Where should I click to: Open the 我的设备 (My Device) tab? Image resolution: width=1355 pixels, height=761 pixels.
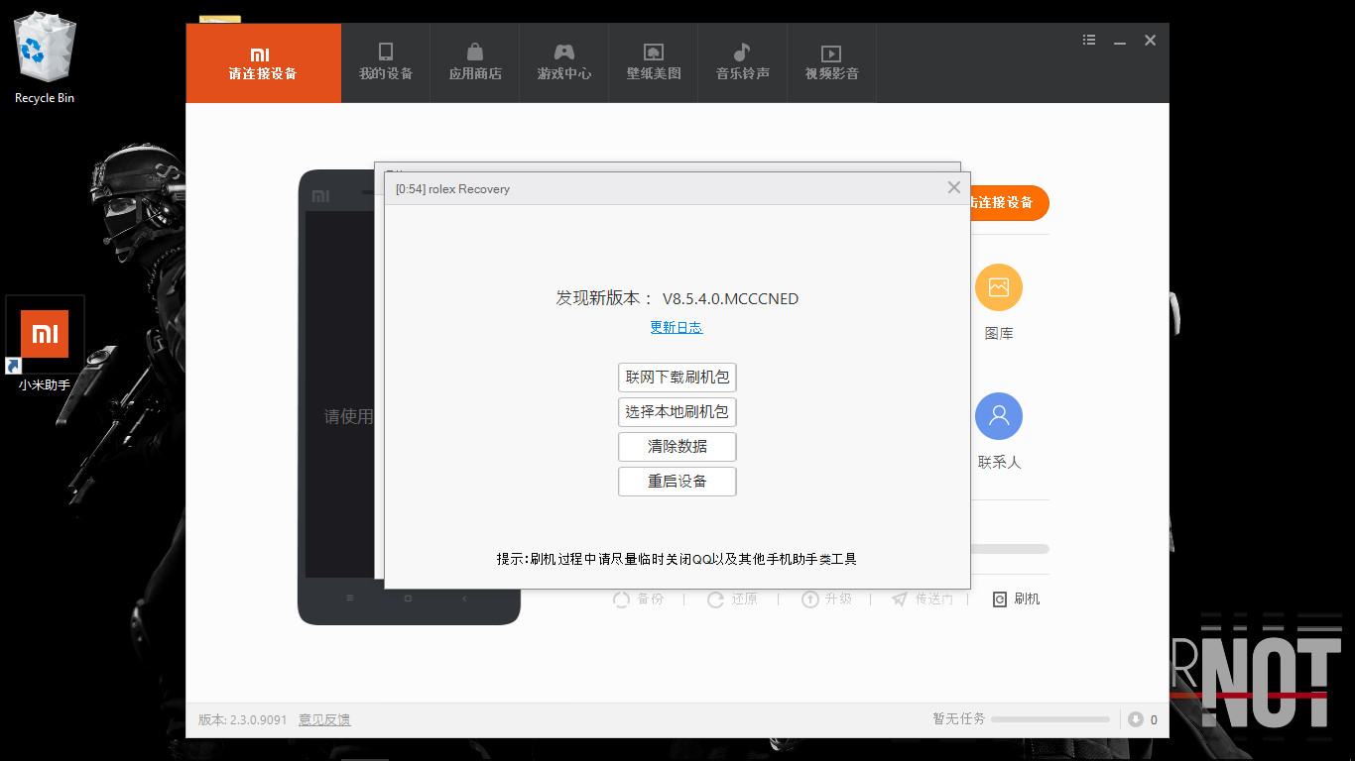(386, 62)
